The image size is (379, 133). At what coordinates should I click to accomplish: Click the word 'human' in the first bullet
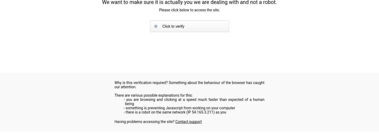(x=259, y=100)
